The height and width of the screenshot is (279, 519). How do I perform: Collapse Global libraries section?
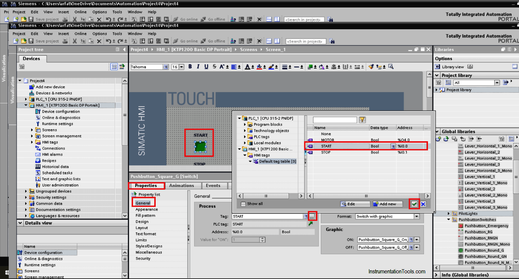pos(437,132)
